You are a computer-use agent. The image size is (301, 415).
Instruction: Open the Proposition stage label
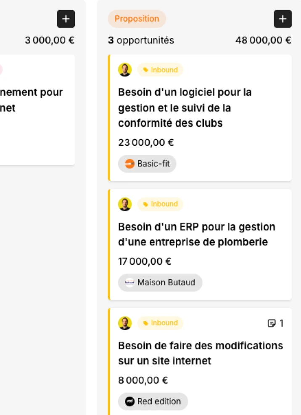click(x=137, y=19)
